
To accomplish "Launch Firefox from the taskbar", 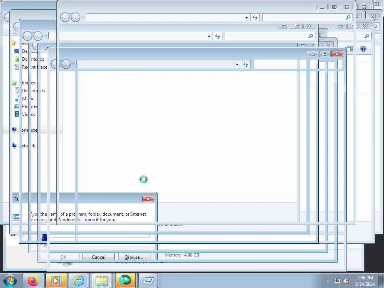I will point(33,280).
